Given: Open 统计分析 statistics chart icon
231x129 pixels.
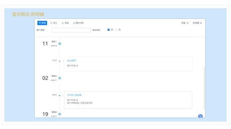Looking at the screenshot, I should pyautogui.click(x=74, y=23).
